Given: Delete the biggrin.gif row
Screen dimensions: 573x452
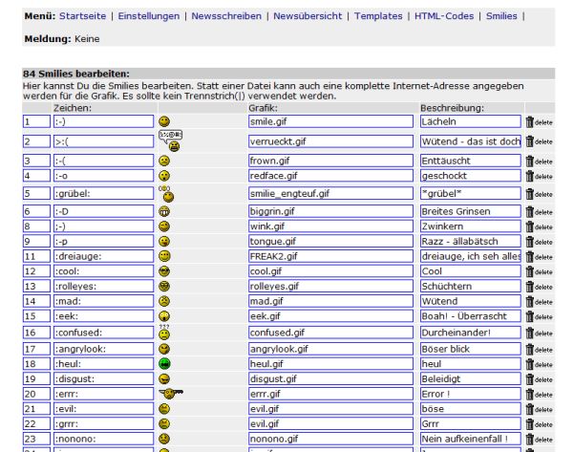Looking at the screenshot, I should (539, 212).
